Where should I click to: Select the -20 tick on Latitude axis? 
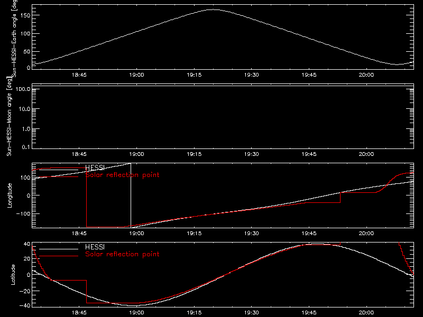coord(25,291)
